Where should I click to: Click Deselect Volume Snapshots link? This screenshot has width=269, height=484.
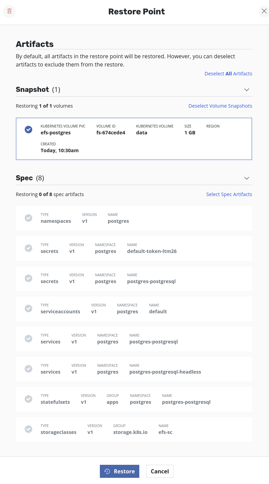[220, 106]
